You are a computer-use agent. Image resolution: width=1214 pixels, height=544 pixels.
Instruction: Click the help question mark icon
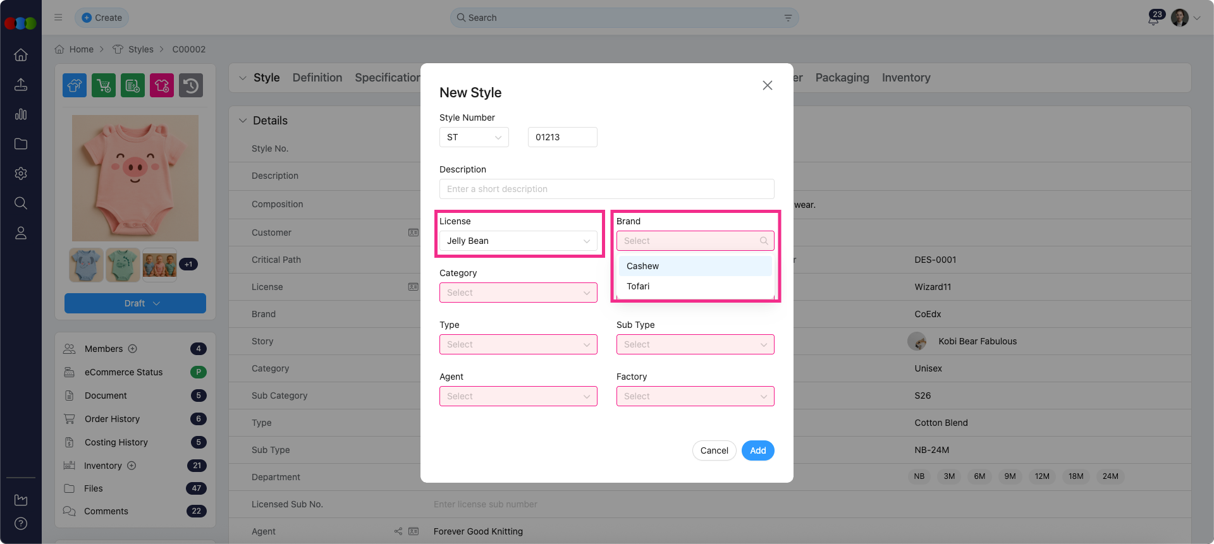coord(21,523)
